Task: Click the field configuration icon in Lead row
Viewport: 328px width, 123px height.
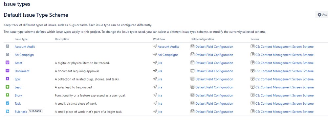Action: (192, 87)
